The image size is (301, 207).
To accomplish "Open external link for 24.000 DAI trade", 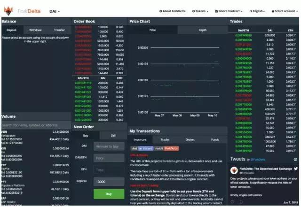I will 294,72.
